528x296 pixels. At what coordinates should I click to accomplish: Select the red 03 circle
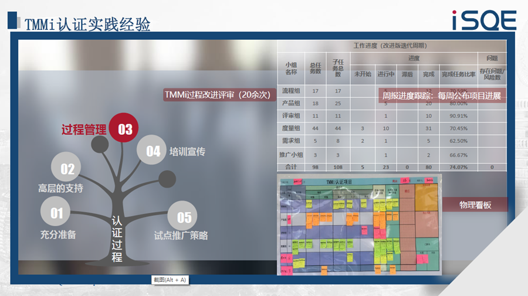pyautogui.click(x=124, y=128)
